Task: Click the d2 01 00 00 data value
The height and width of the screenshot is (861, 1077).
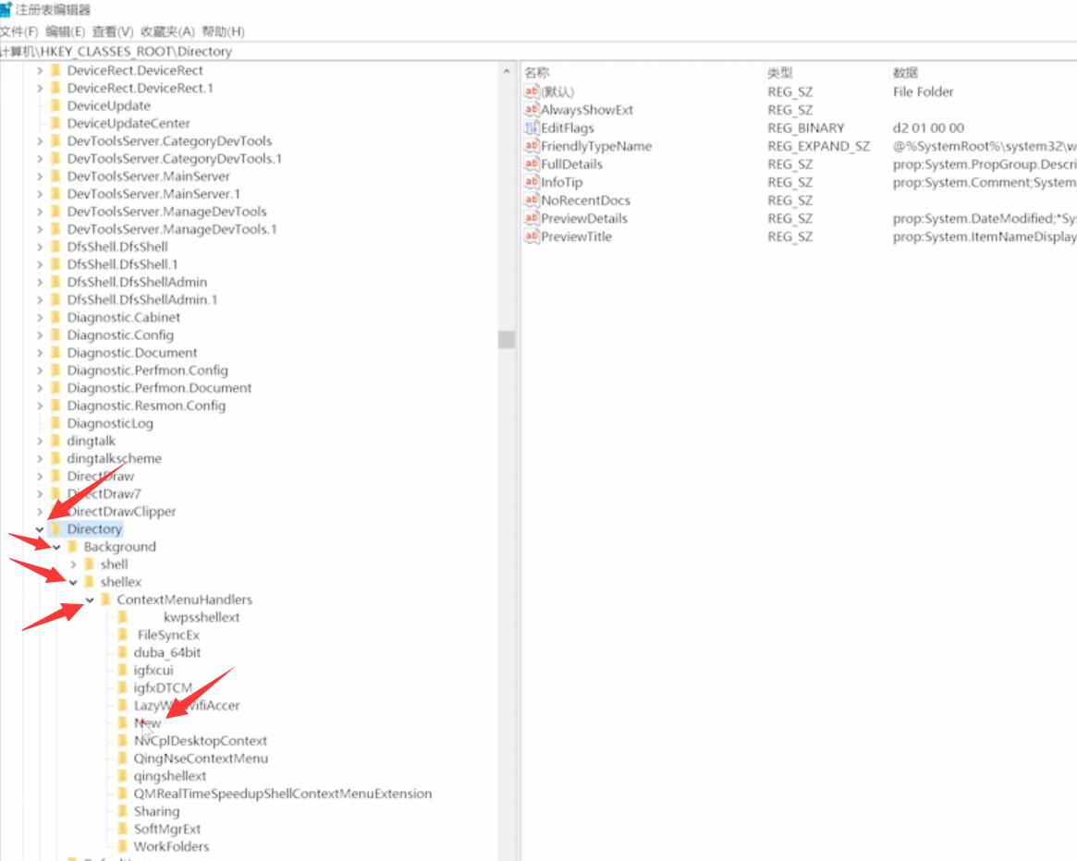Action: point(929,128)
